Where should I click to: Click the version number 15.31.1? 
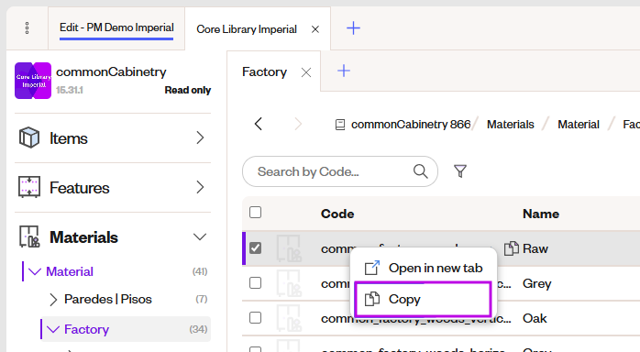click(x=70, y=90)
